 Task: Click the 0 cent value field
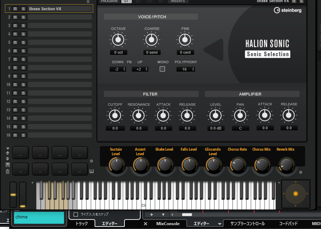[185, 52]
